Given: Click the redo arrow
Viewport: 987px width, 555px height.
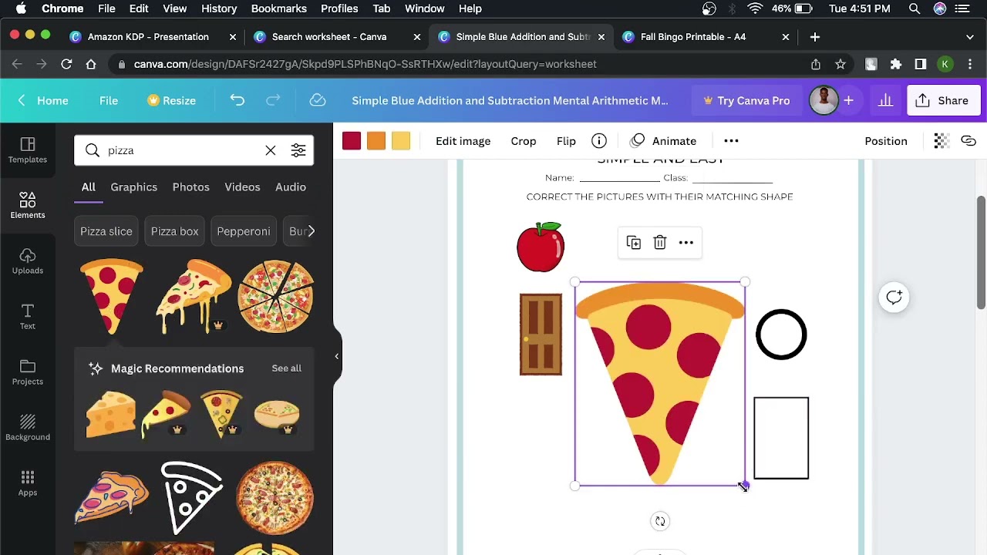Looking at the screenshot, I should click(x=273, y=100).
